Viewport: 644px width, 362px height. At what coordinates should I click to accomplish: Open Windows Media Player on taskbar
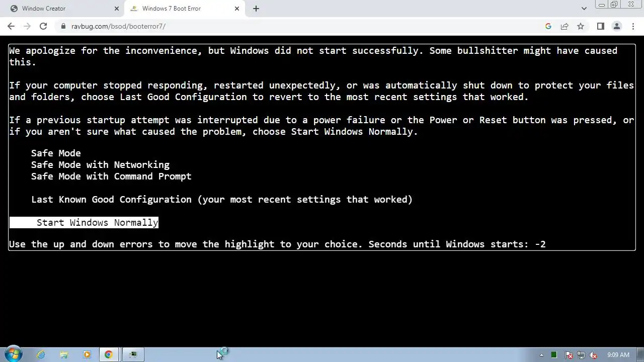tap(87, 354)
